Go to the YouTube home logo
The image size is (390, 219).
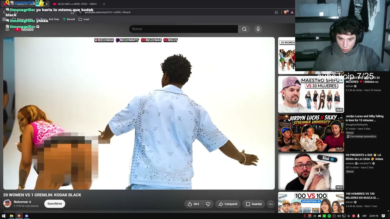[x=24, y=29]
